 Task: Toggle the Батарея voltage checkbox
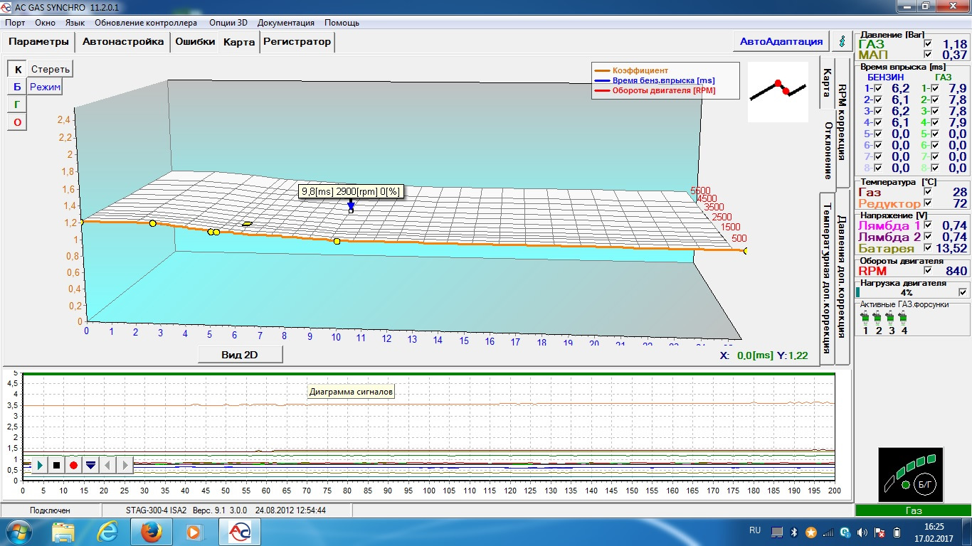(x=927, y=248)
